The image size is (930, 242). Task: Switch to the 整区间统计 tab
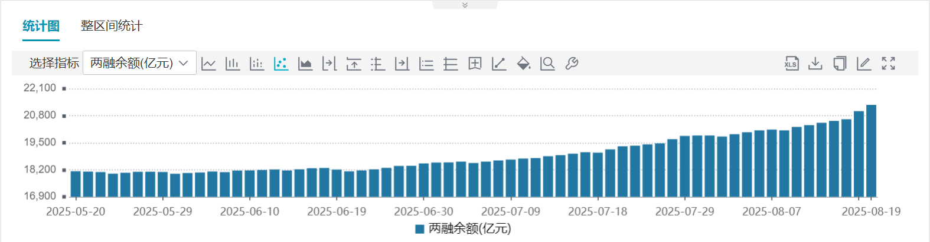point(112,26)
